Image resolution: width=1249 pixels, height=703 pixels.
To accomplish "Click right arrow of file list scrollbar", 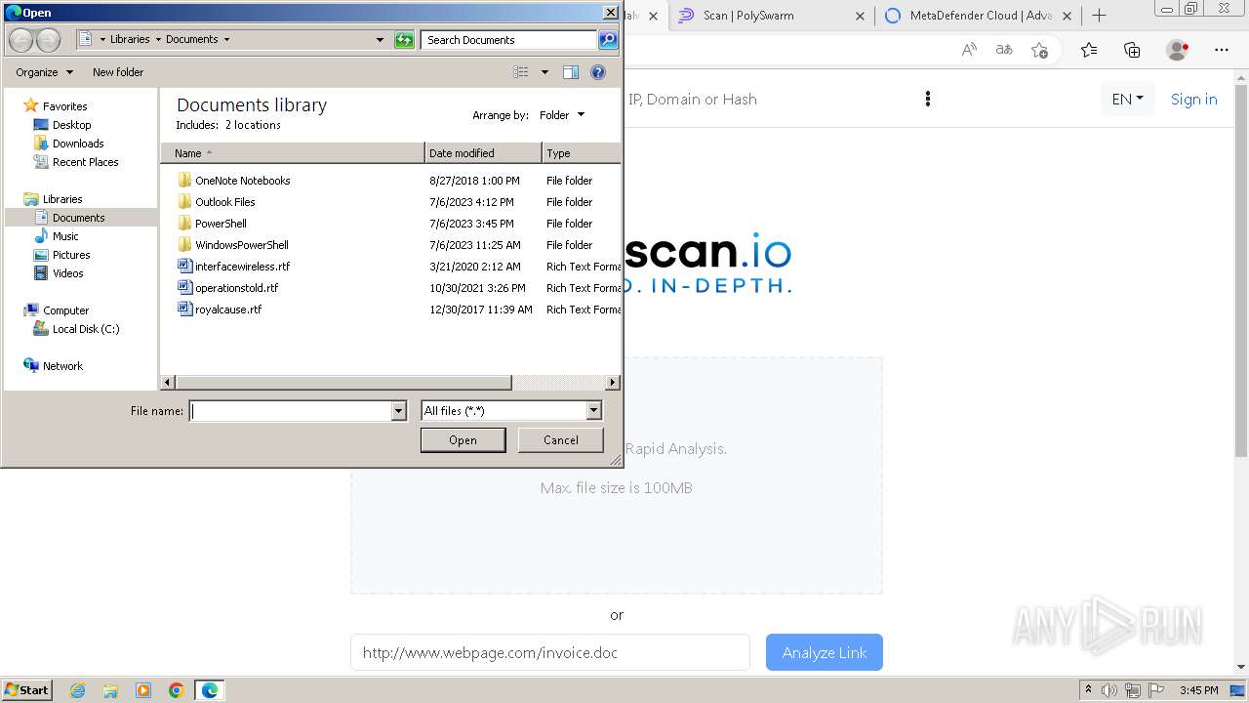I will pyautogui.click(x=613, y=383).
